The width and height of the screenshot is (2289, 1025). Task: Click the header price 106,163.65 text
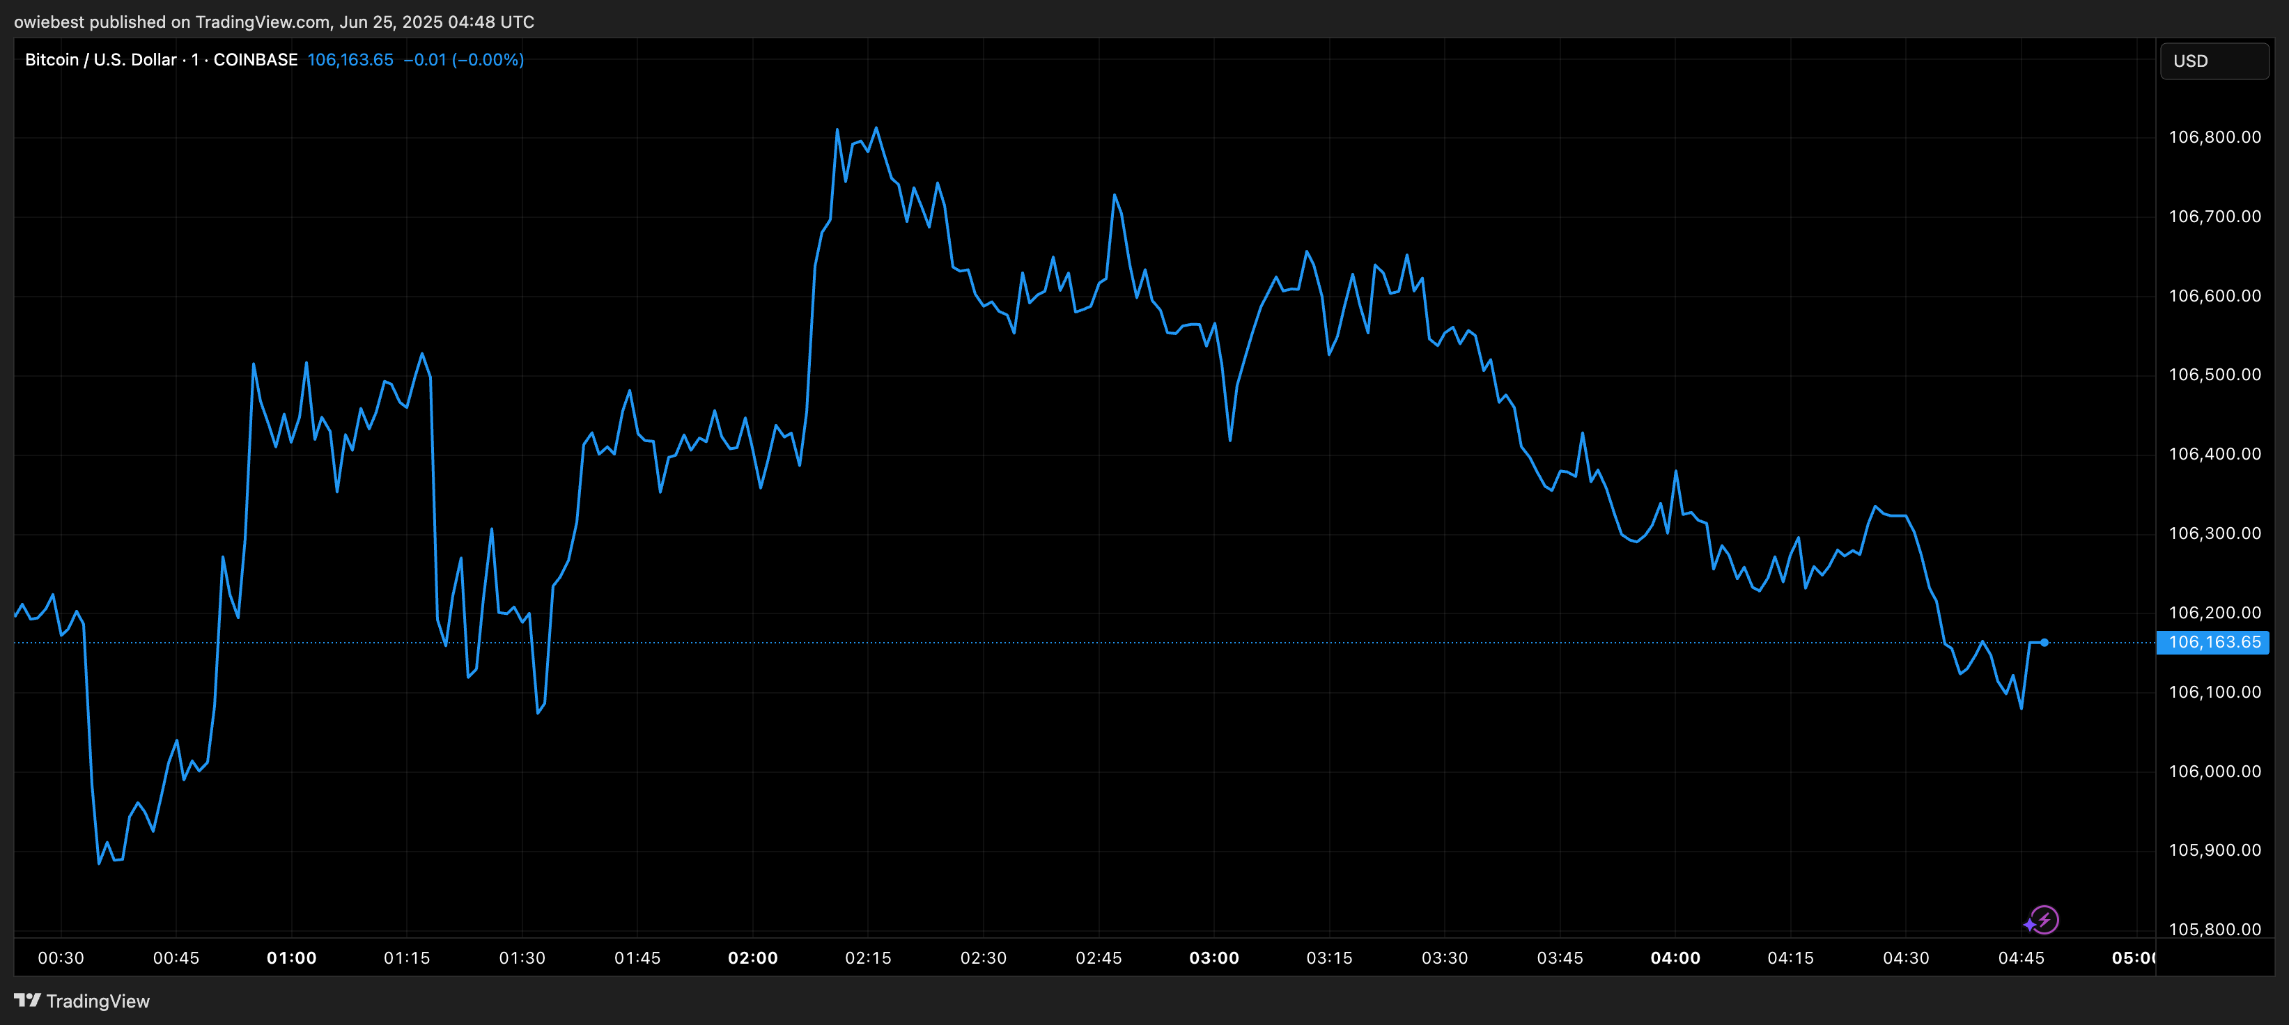(x=350, y=59)
